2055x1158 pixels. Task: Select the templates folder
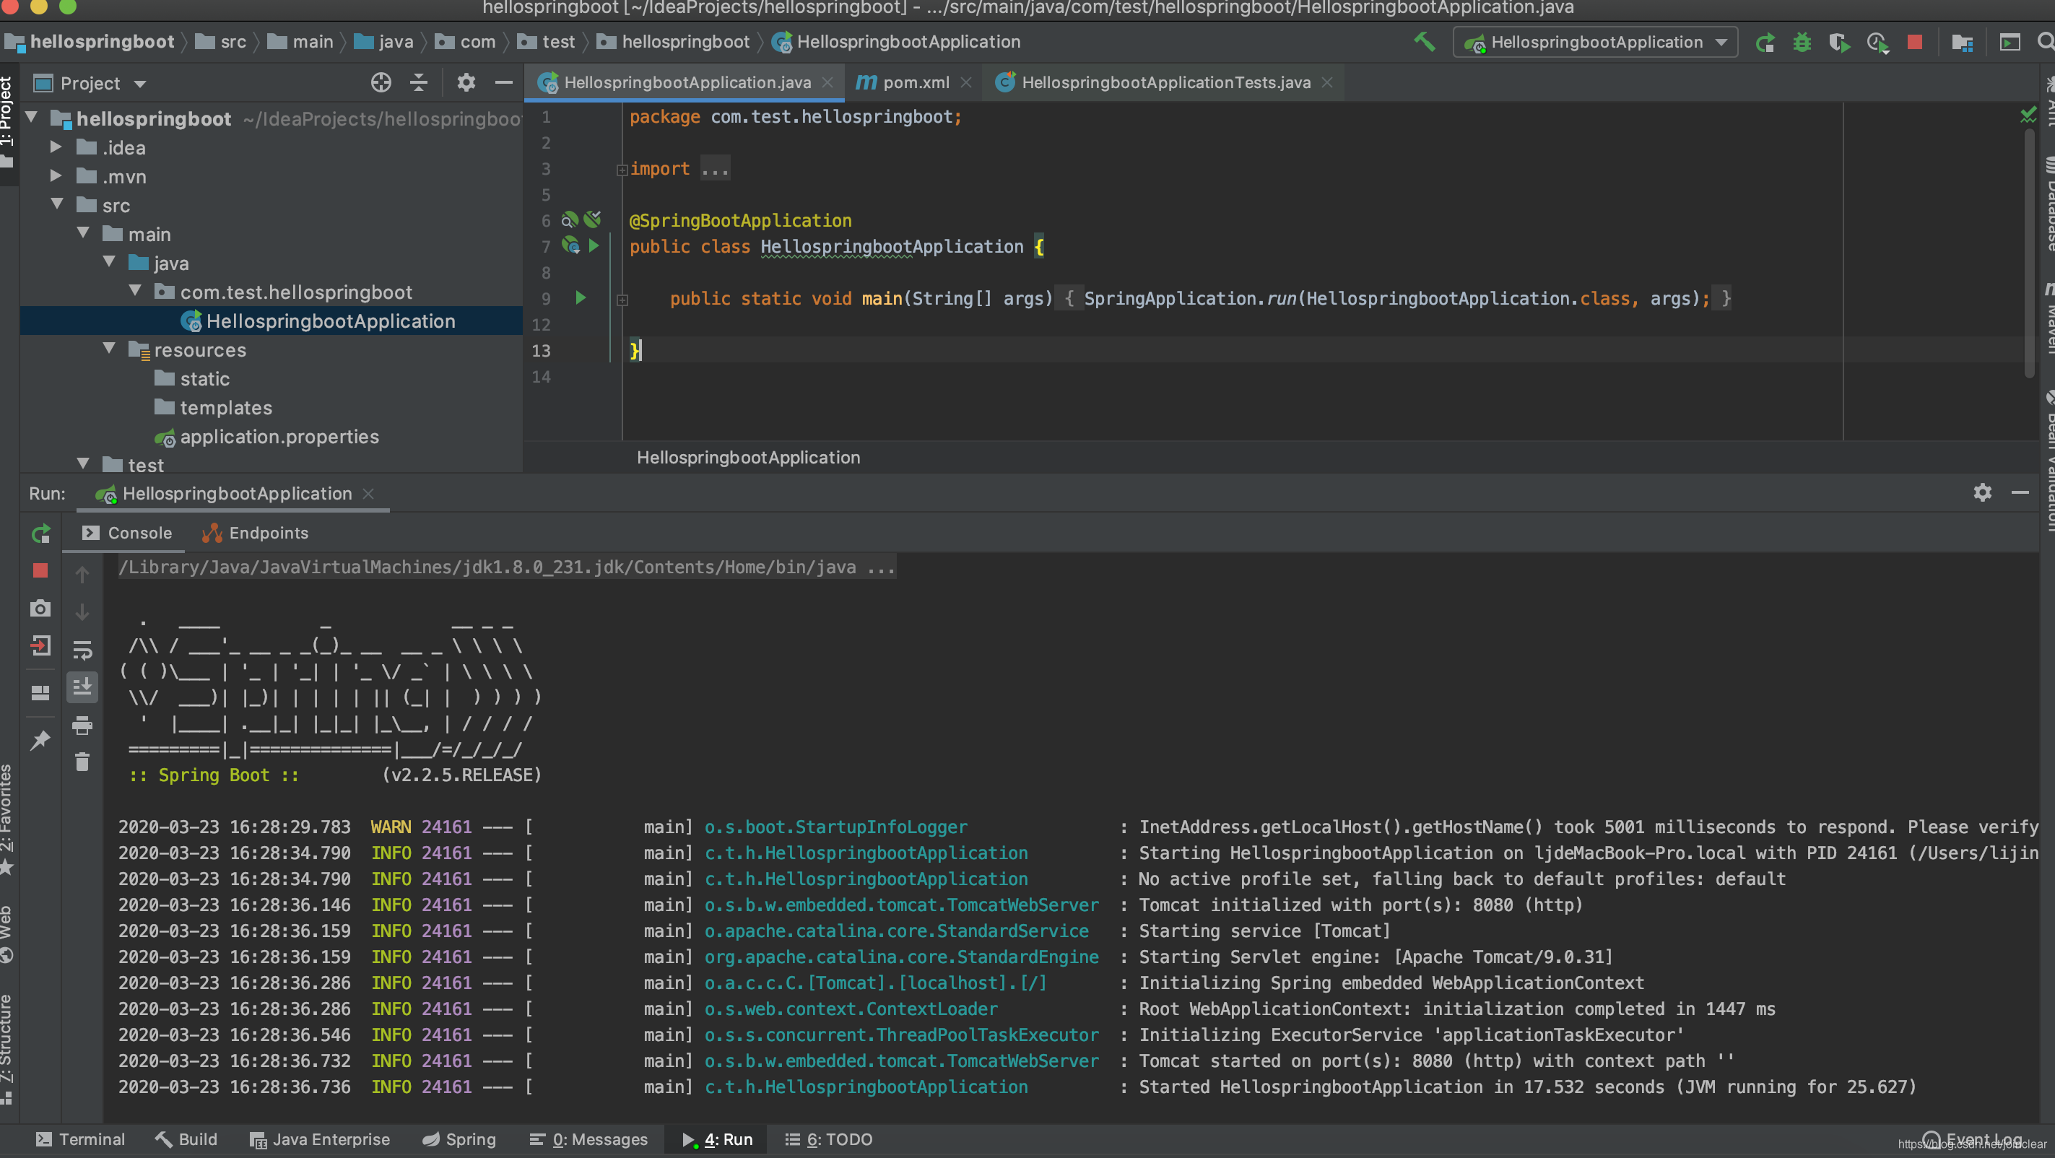click(x=213, y=407)
